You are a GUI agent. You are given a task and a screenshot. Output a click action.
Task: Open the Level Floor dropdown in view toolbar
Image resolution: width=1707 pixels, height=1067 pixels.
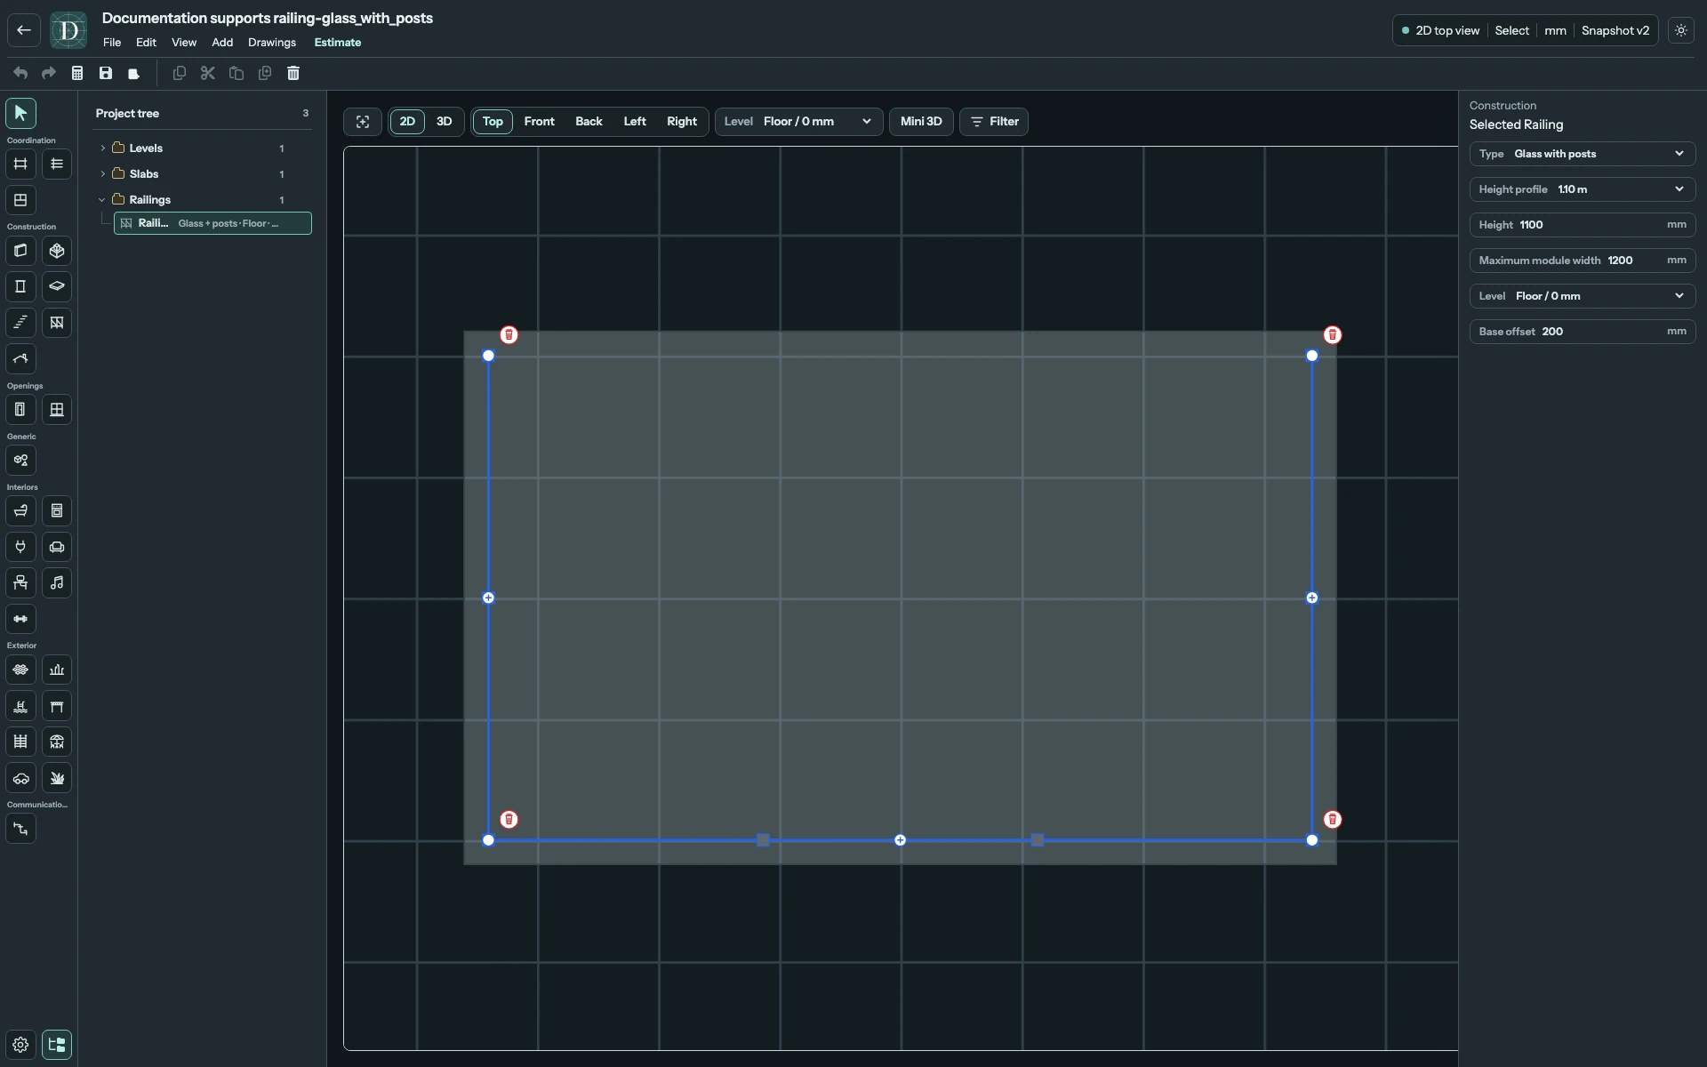click(x=799, y=122)
